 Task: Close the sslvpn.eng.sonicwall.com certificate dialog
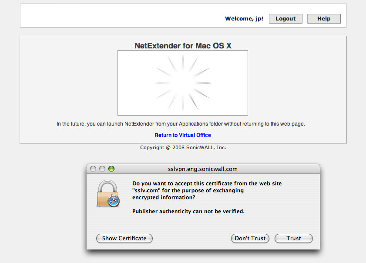(93, 169)
